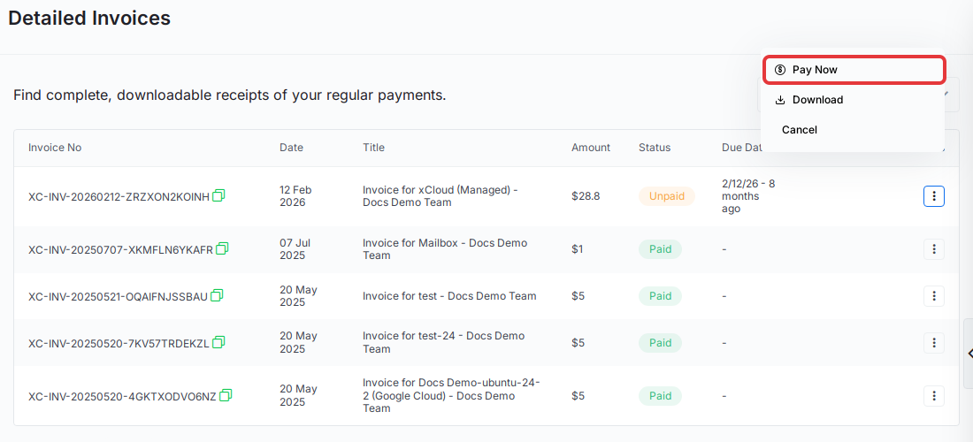Click the $28.8 amount cell
This screenshot has height=442, width=973.
coord(586,196)
